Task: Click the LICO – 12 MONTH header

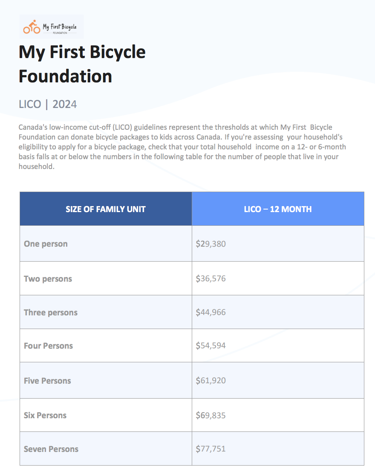Action: click(x=278, y=209)
